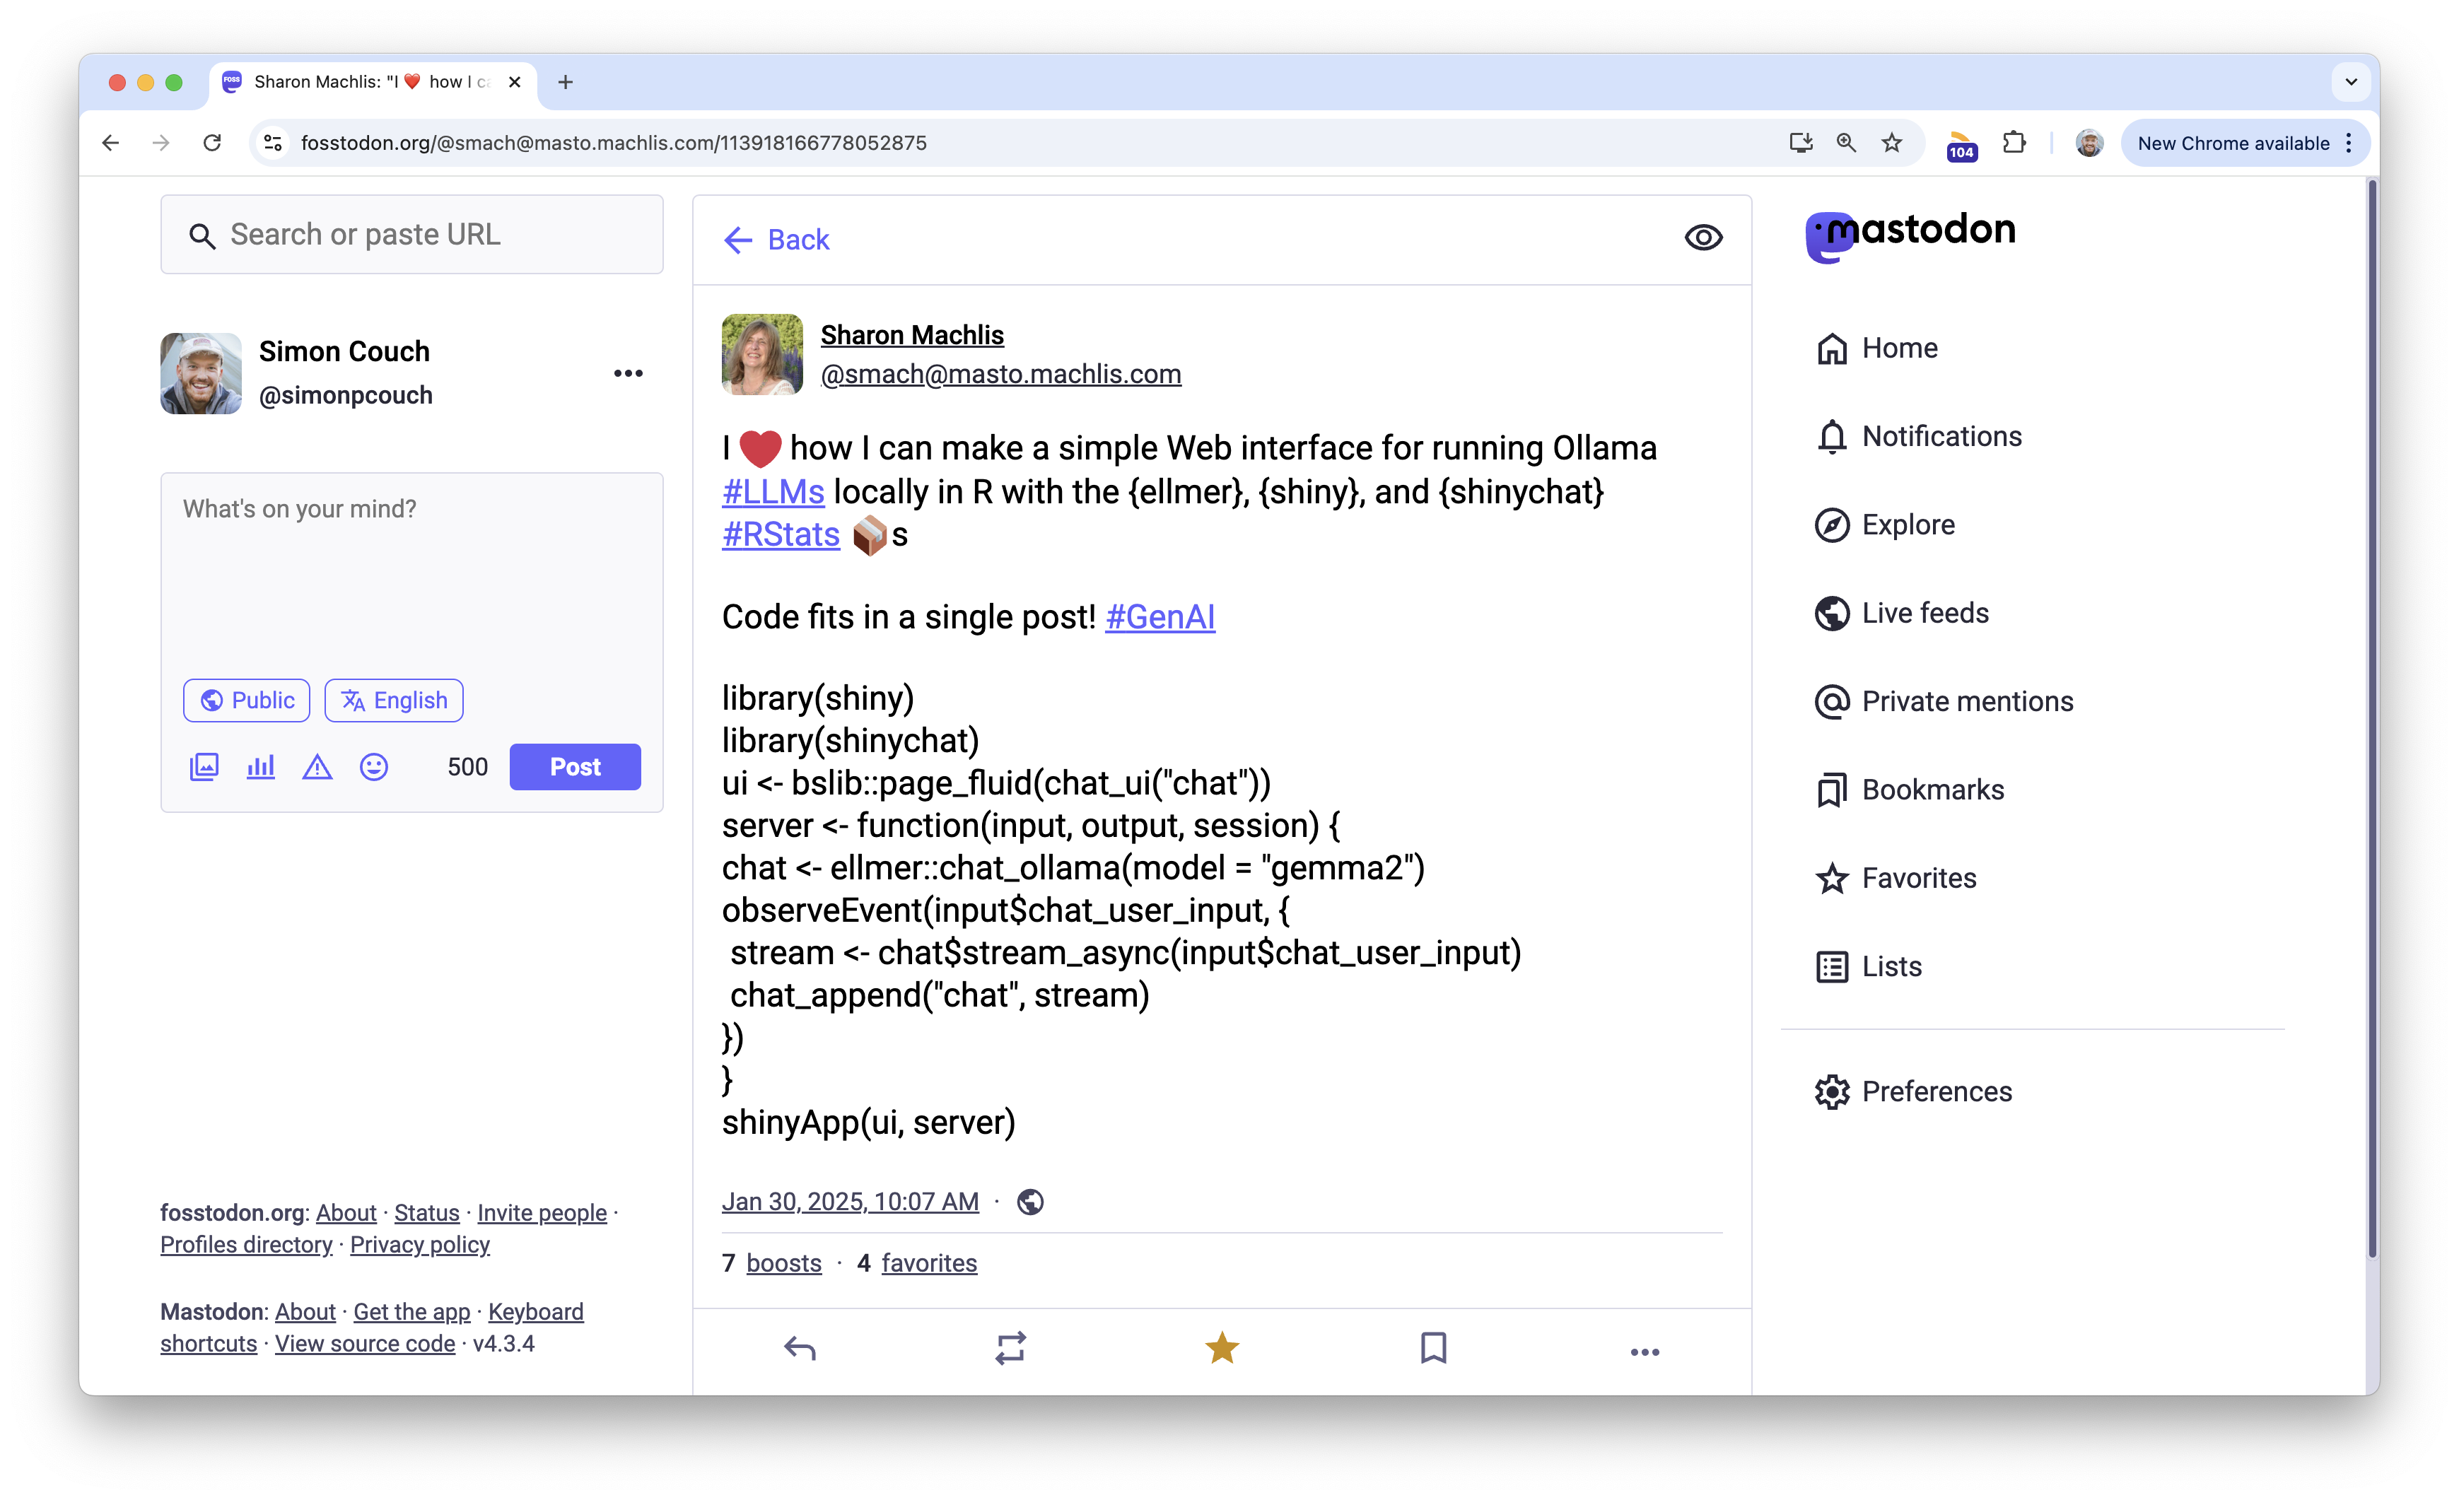
Task: Toggle post visibility with the eye icon
Action: pos(1703,238)
